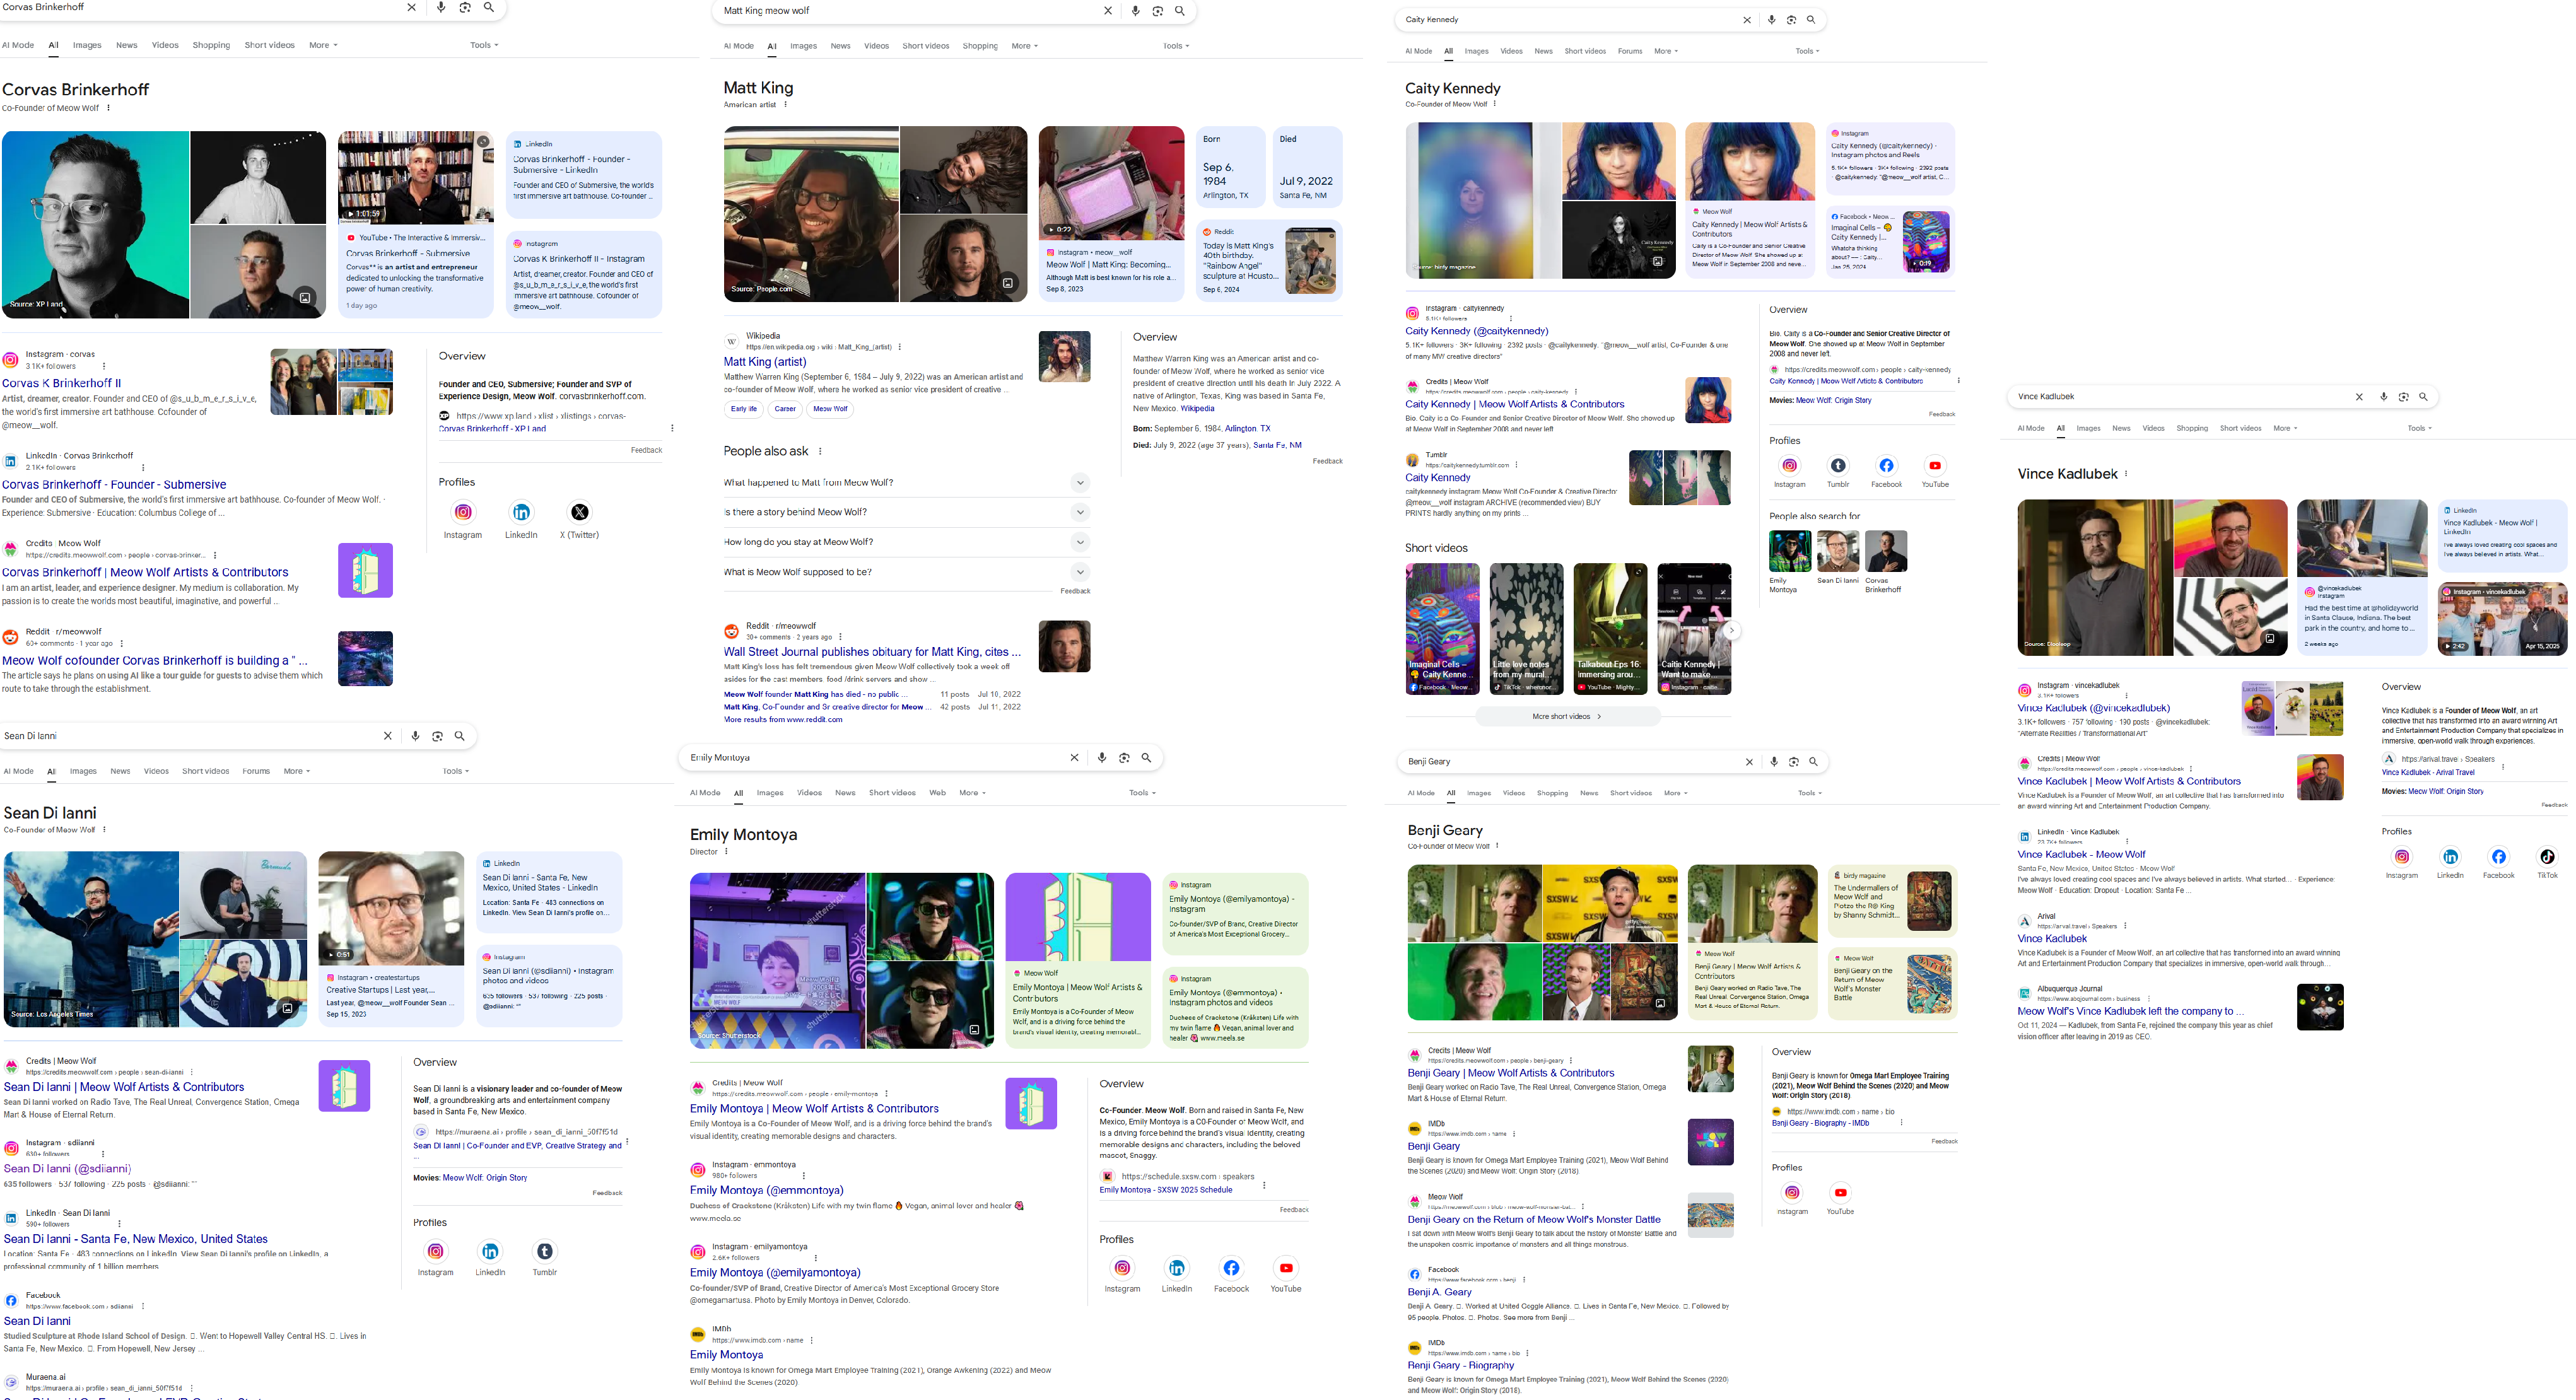2576x1400 pixels.
Task: Open 'Benji Geary - Biography - IMDb' overview link
Action: pos(1820,1123)
